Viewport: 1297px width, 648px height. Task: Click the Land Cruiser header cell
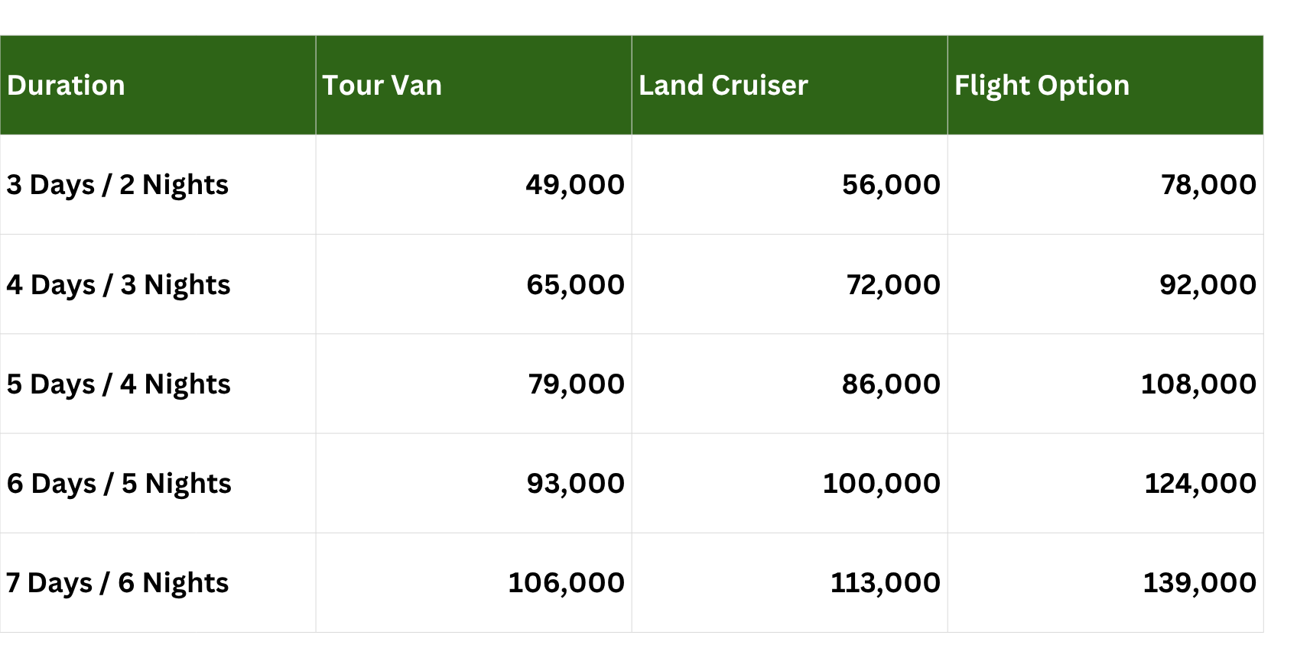coord(723,86)
